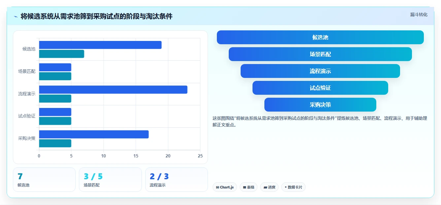The height and width of the screenshot is (205, 441).
Task: Click the 采购决策 y-axis label
Action: [x=27, y=138]
